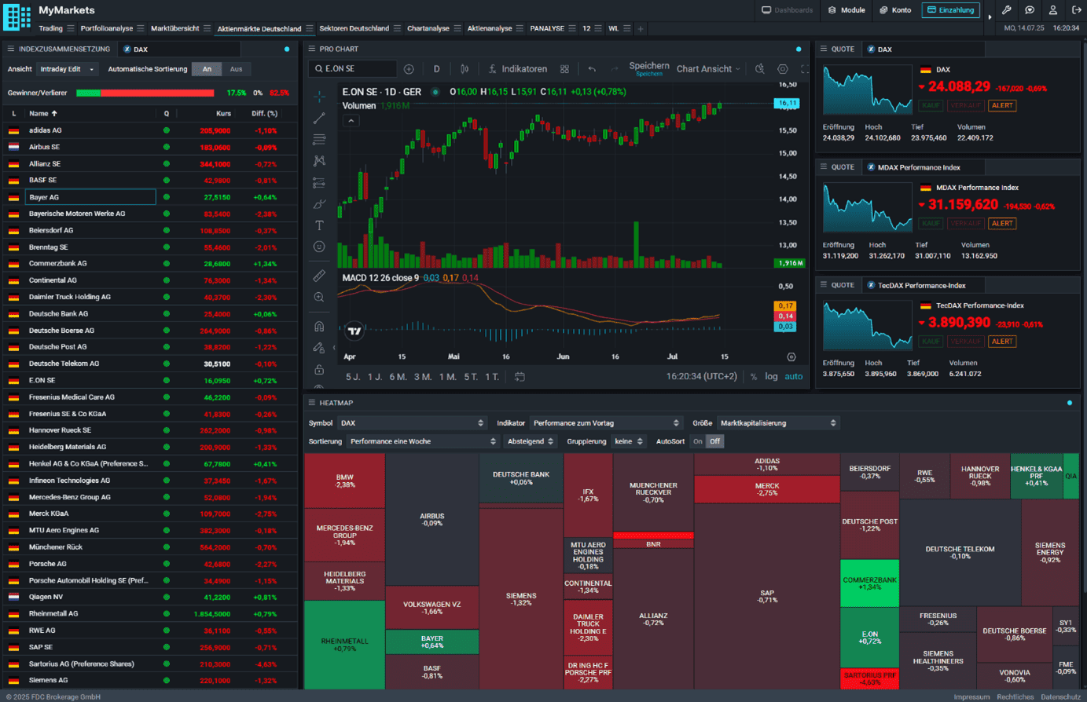Toggle magnet mode in drawing toolbar
Screen dimensions: 1087x702
[319, 327]
